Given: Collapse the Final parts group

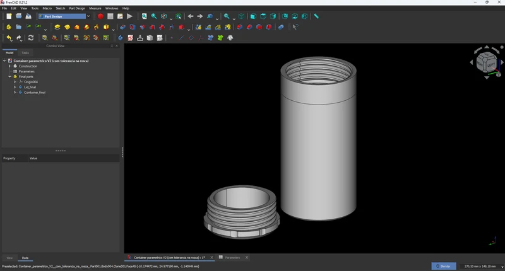Looking at the screenshot, I should pyautogui.click(x=9, y=77).
